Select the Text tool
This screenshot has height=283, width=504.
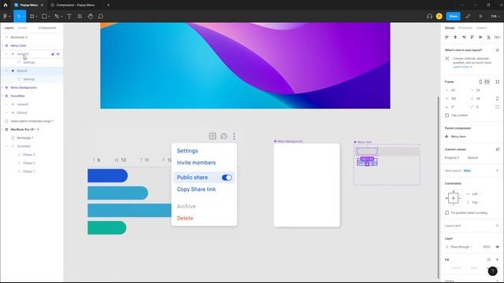pyautogui.click(x=69, y=17)
